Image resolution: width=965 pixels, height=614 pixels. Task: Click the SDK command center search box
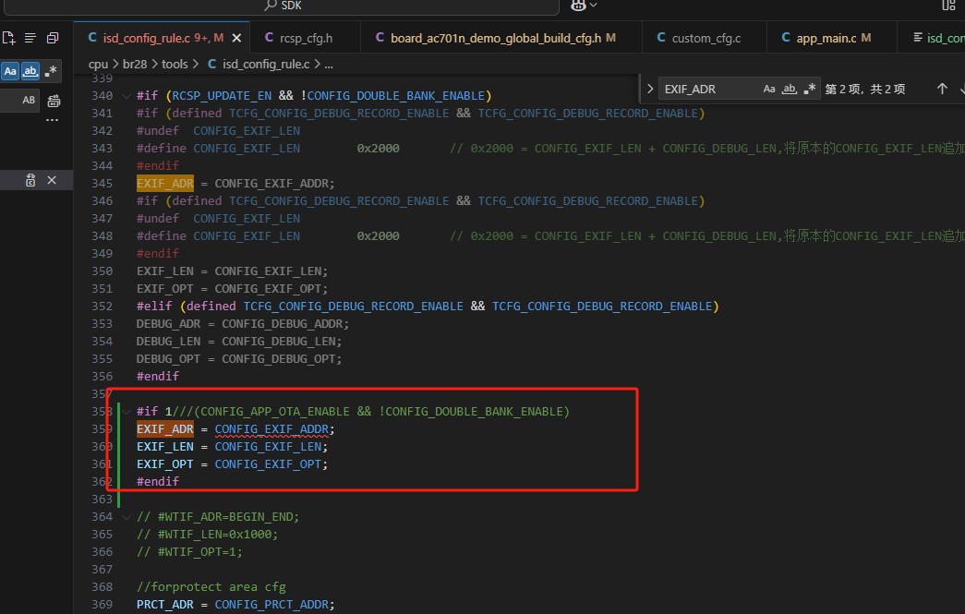point(283,6)
